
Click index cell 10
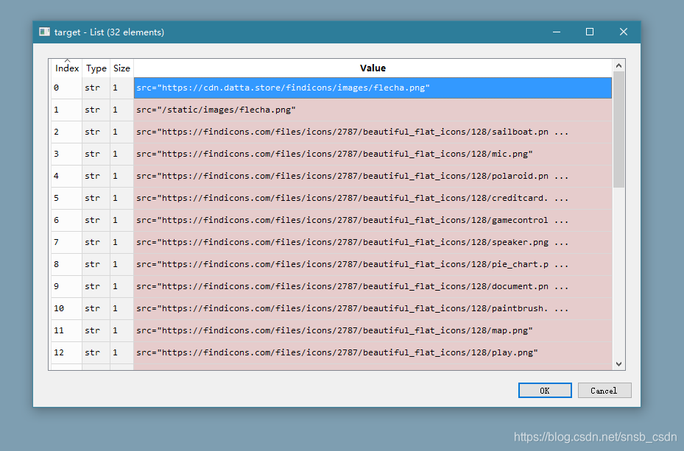tap(67, 308)
